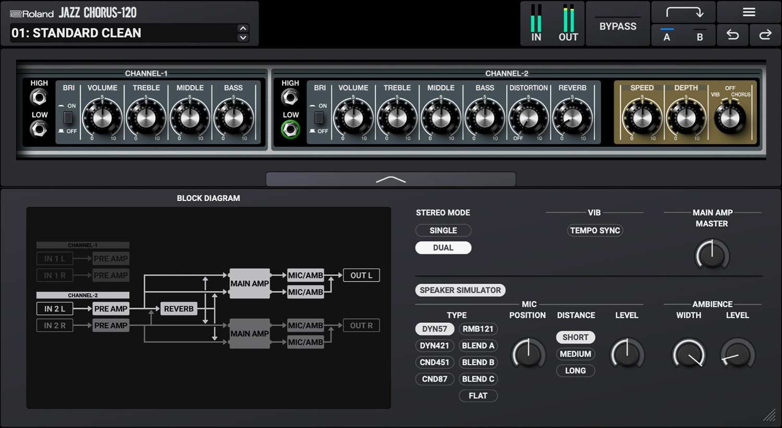
Task: Toggle the BRI switch on Channel-2
Action: click(x=319, y=118)
